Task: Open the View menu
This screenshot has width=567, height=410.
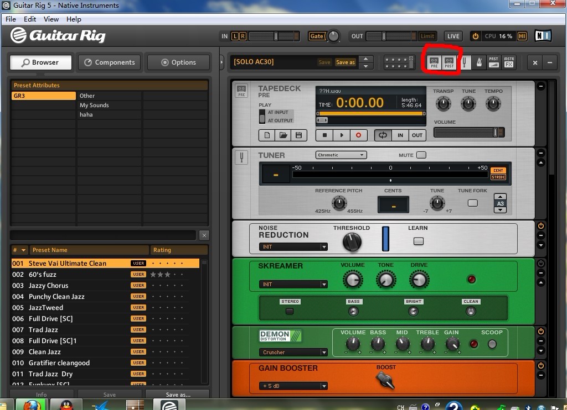Action: (51, 19)
